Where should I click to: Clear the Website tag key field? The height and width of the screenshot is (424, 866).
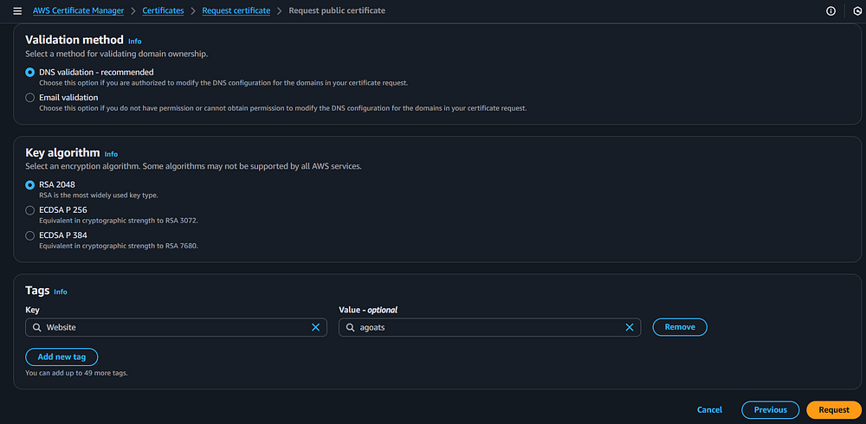(x=315, y=327)
